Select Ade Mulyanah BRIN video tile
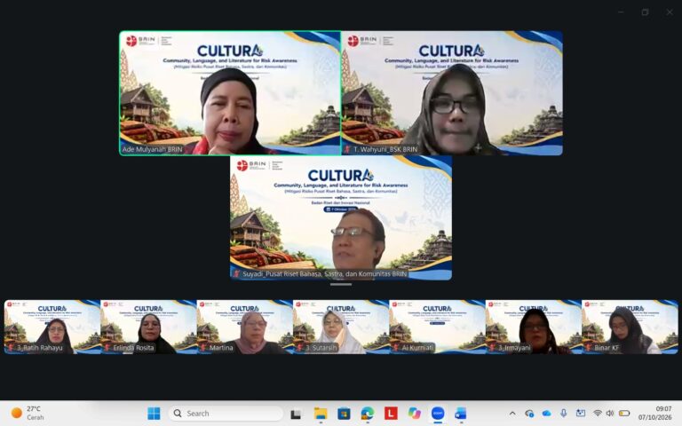Image resolution: width=682 pixels, height=426 pixels. 230,93
